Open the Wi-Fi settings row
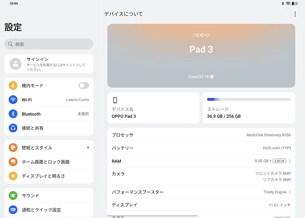 (49, 100)
